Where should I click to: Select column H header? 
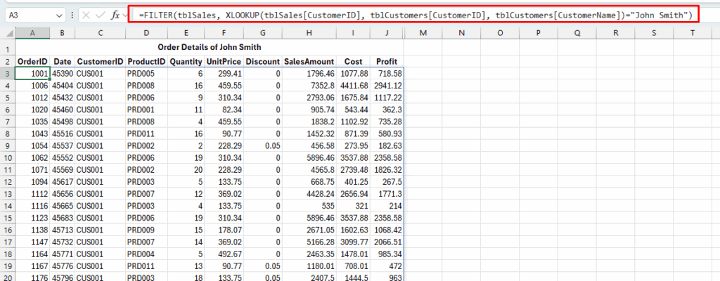point(310,34)
